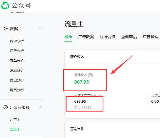Viewport: 160px width, 138px height.
Task: Open 用户分析 in the sidebar
Action: click(17, 51)
